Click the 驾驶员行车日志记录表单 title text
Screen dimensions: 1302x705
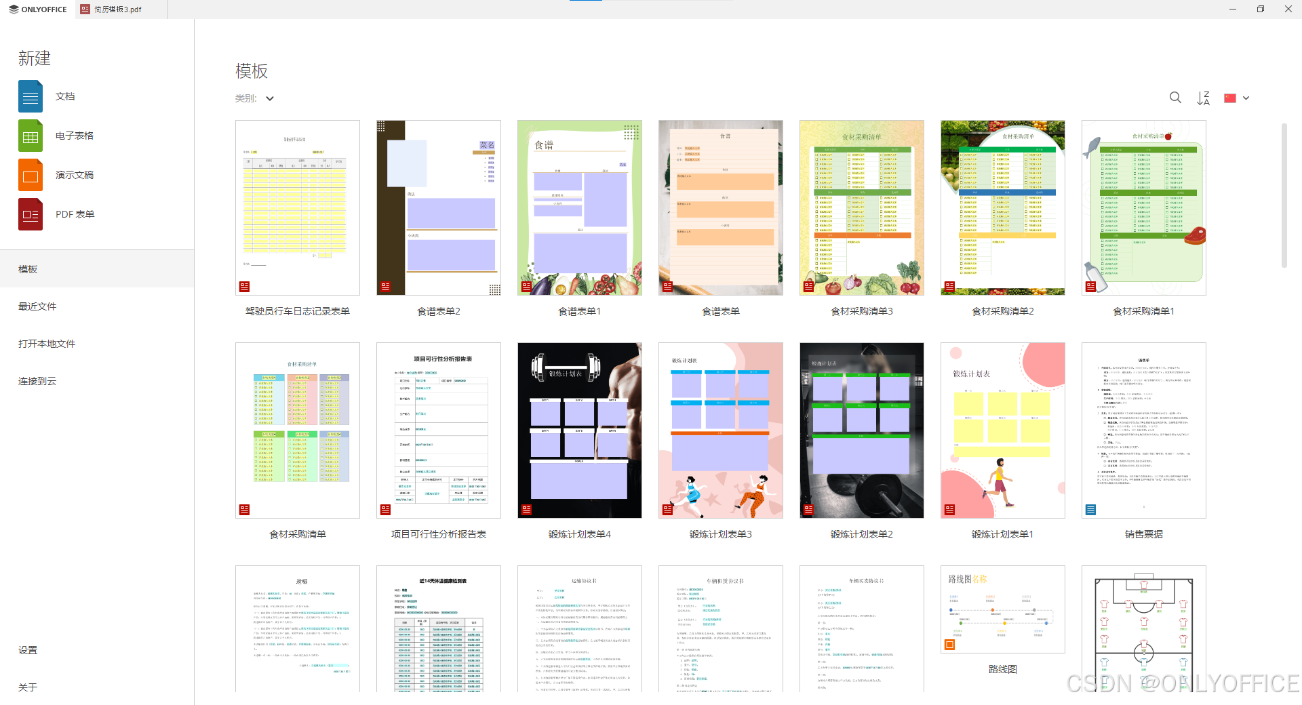298,311
